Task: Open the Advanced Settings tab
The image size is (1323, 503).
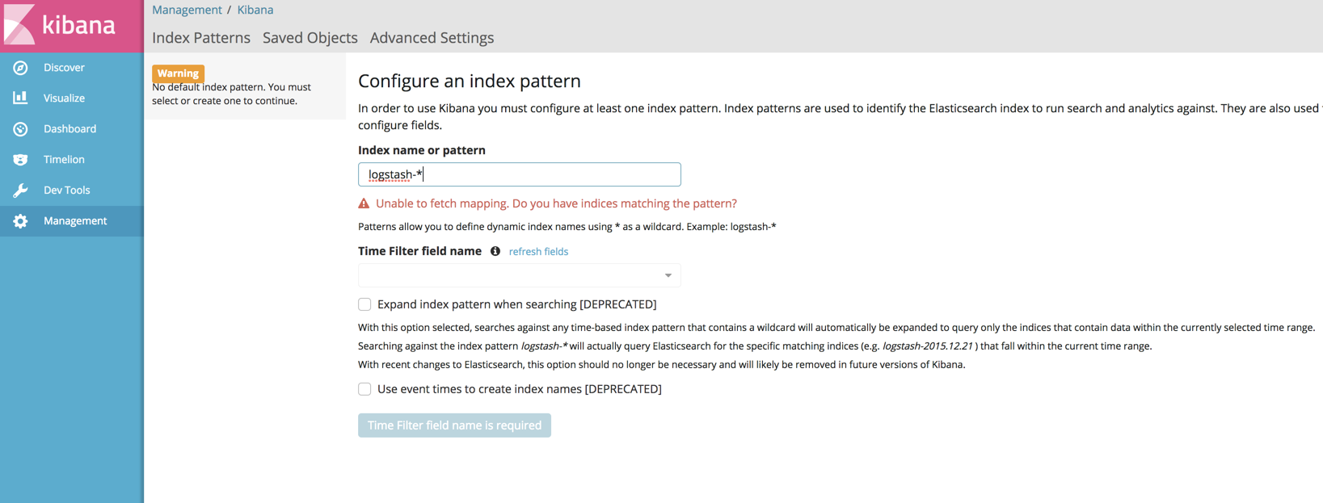Action: click(432, 38)
